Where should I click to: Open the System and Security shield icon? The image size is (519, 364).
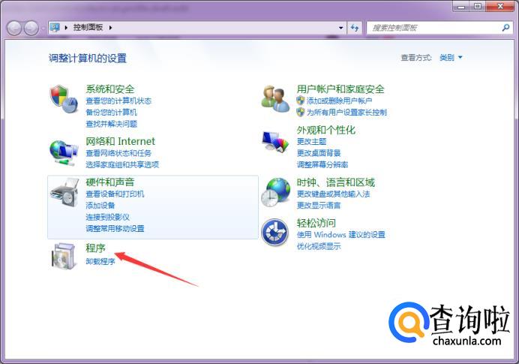64,98
